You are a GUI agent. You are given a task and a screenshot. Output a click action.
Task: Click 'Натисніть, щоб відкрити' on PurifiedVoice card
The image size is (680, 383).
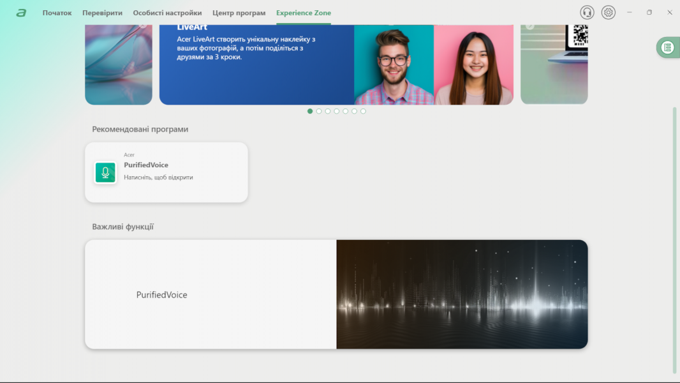click(x=158, y=177)
